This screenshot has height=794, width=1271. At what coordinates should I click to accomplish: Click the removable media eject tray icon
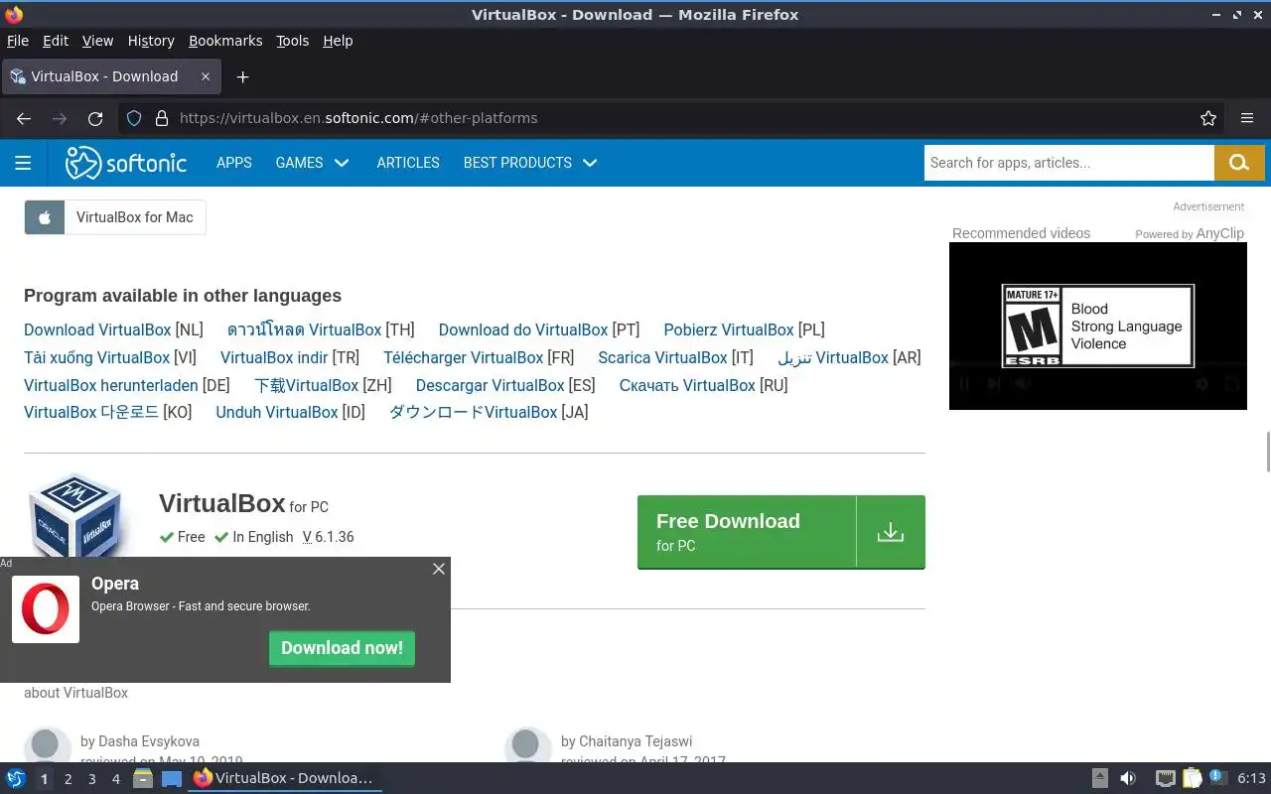pyautogui.click(x=1099, y=778)
